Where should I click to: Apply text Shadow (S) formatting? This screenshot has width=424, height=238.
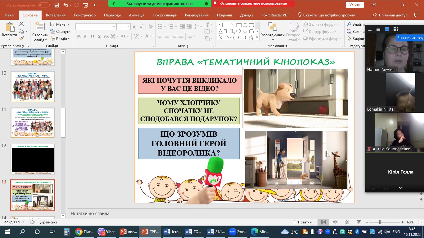tap(100, 36)
